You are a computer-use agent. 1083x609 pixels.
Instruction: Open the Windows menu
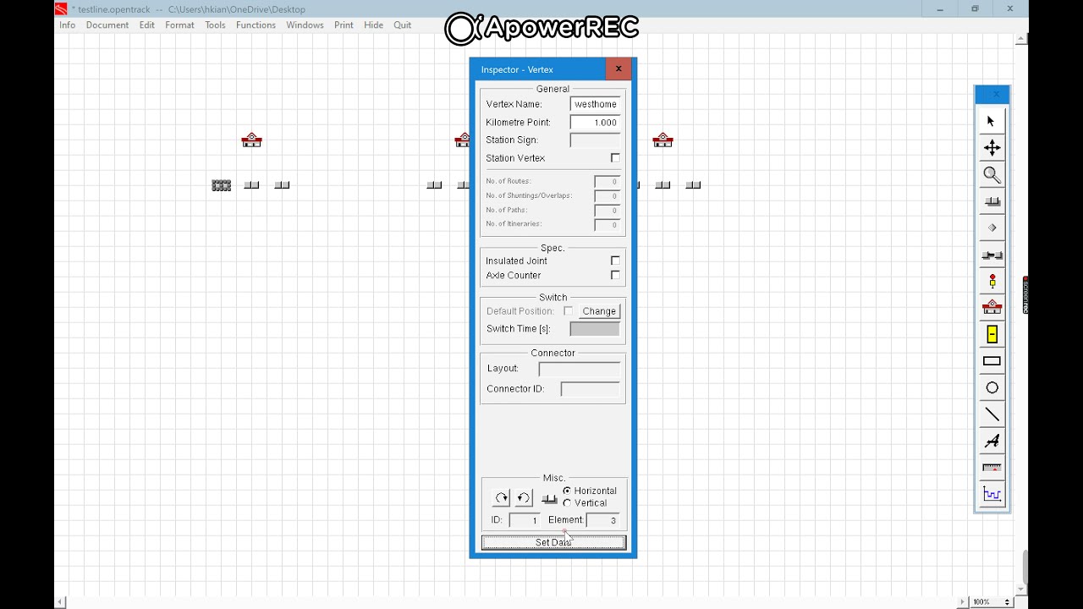[x=305, y=25]
